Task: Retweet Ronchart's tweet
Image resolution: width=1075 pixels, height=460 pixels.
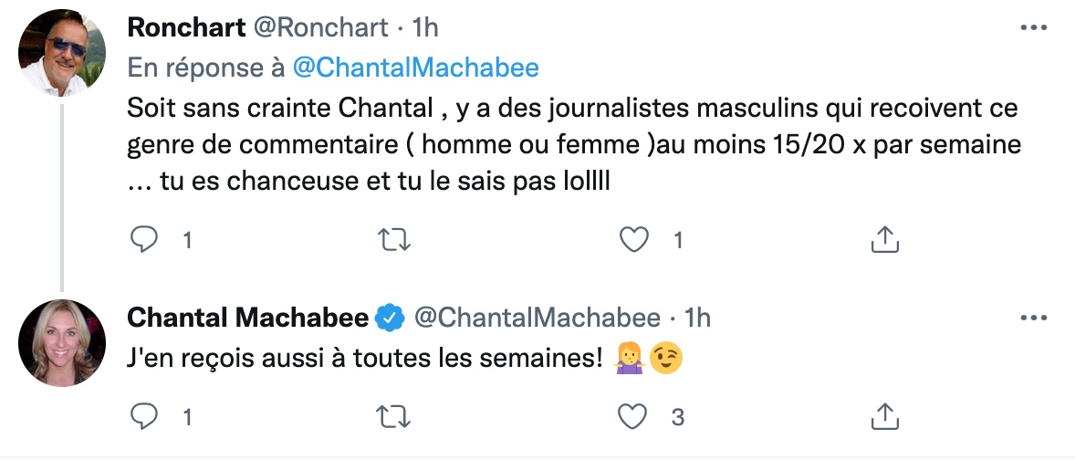Action: pos(393,240)
